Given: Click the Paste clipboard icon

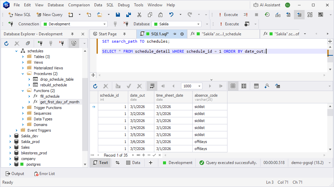Looking at the screenshot, I should [x=160, y=15].
